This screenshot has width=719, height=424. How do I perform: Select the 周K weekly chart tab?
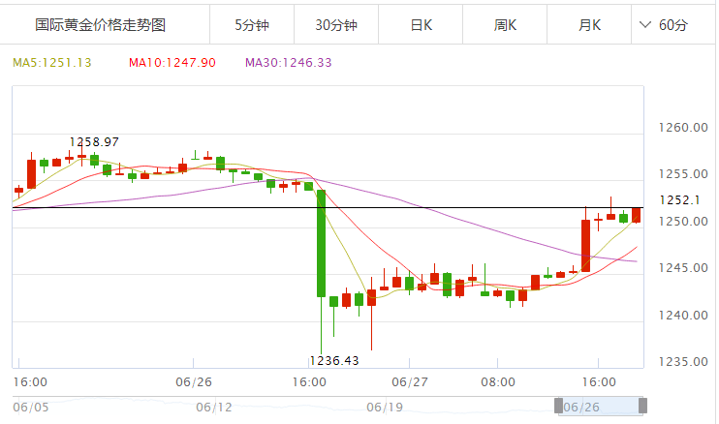coord(506,26)
